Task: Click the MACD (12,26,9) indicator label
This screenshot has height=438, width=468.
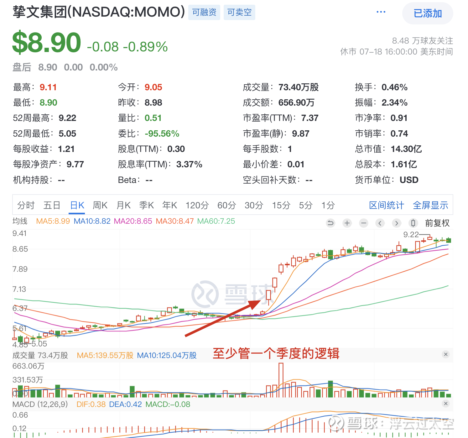Action: tap(40, 404)
